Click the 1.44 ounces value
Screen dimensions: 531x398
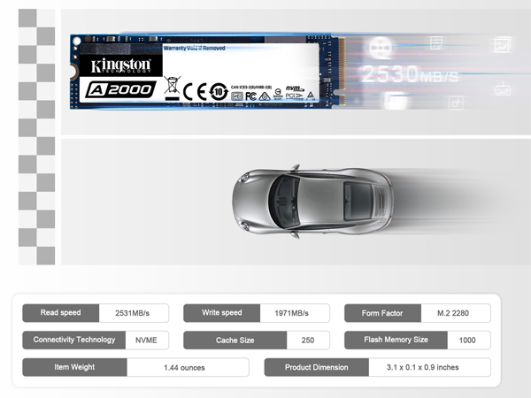pyautogui.click(x=184, y=368)
